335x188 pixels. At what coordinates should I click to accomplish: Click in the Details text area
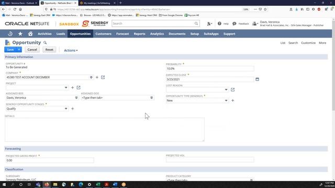[x=105, y=130]
